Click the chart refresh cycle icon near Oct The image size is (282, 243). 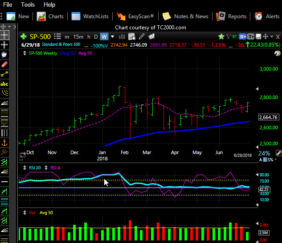[23, 155]
